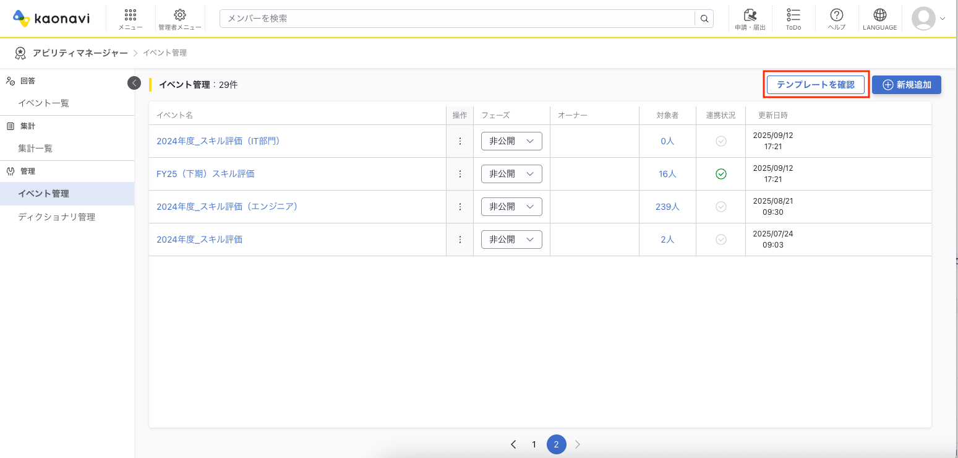Click the 新規追加 button
958x458 pixels.
tap(906, 84)
